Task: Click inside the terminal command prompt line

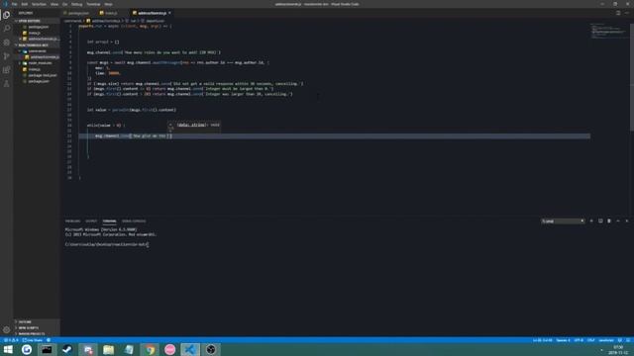Action: coord(107,244)
